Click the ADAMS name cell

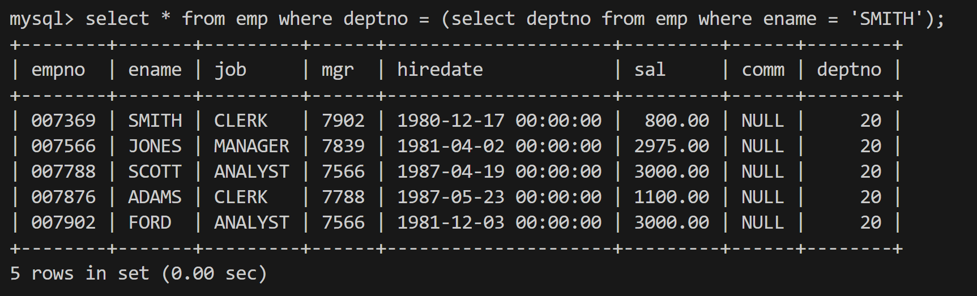click(x=155, y=197)
